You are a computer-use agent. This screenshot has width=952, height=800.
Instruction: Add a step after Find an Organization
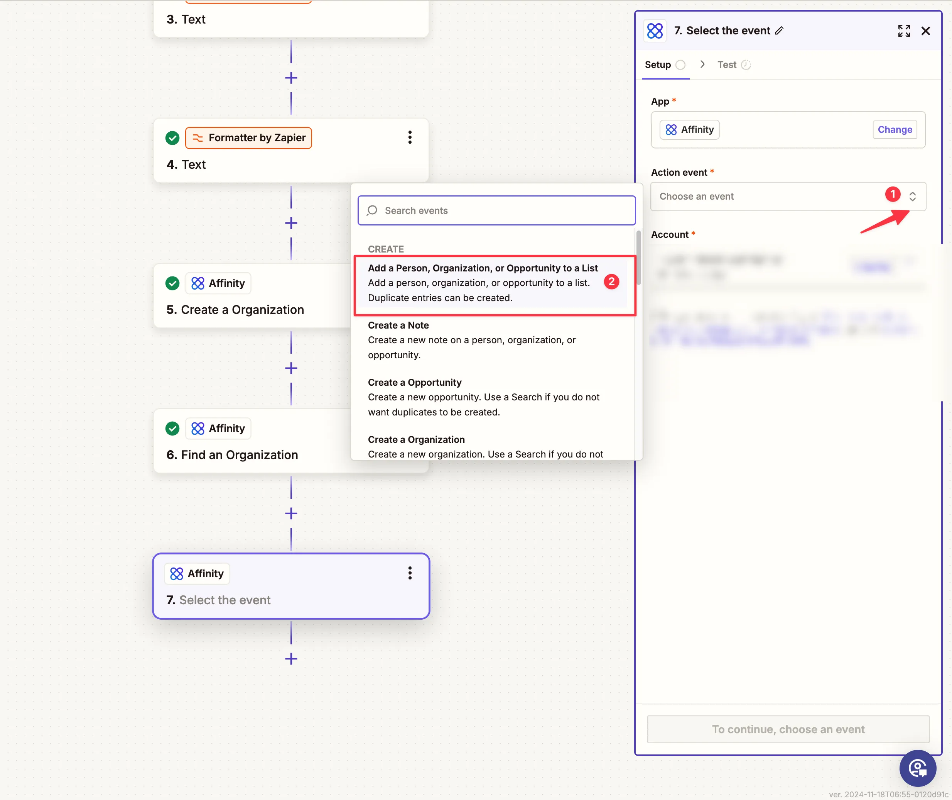point(291,513)
